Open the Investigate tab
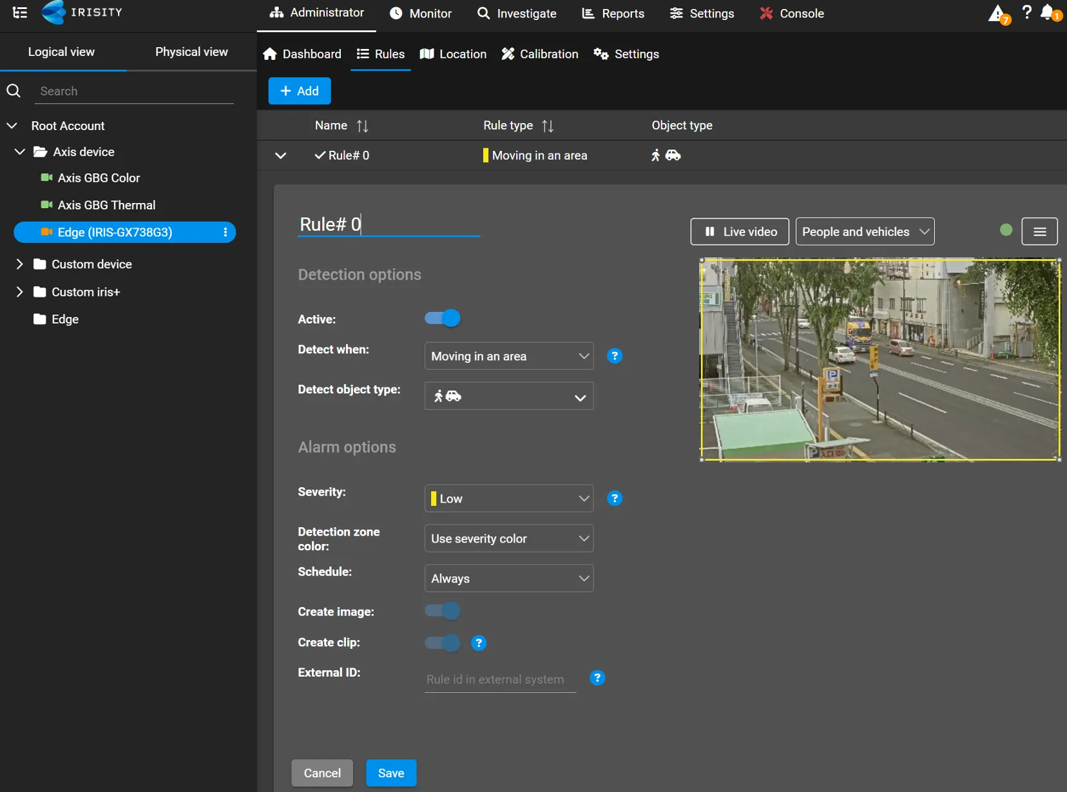 [x=517, y=14]
